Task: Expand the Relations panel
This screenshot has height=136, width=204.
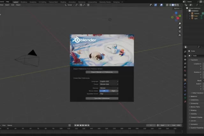Action: pyautogui.click(x=194, y=96)
